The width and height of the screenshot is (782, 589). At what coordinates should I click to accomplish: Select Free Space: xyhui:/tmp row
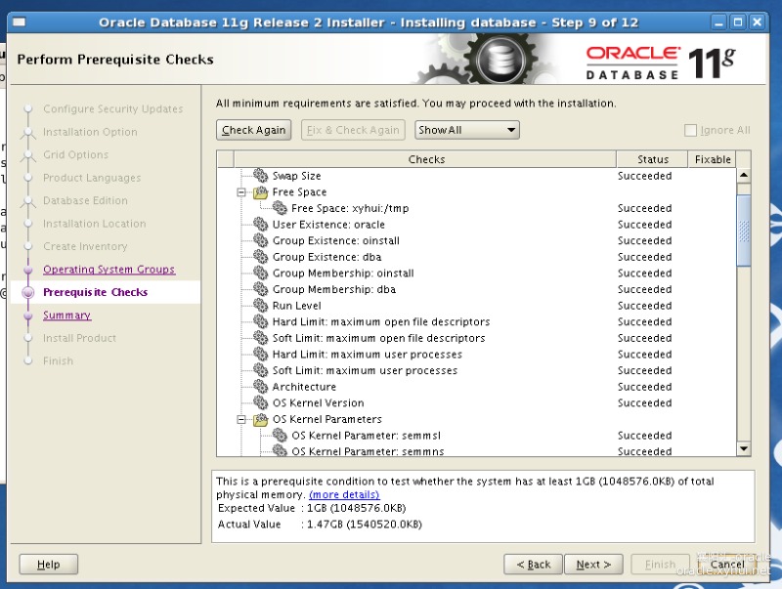(476, 208)
